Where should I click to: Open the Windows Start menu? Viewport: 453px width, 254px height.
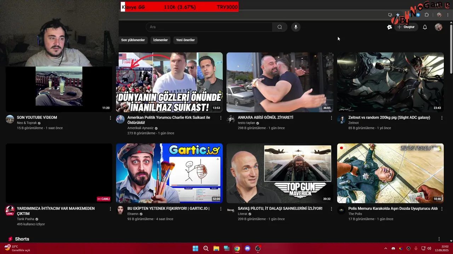(195, 248)
